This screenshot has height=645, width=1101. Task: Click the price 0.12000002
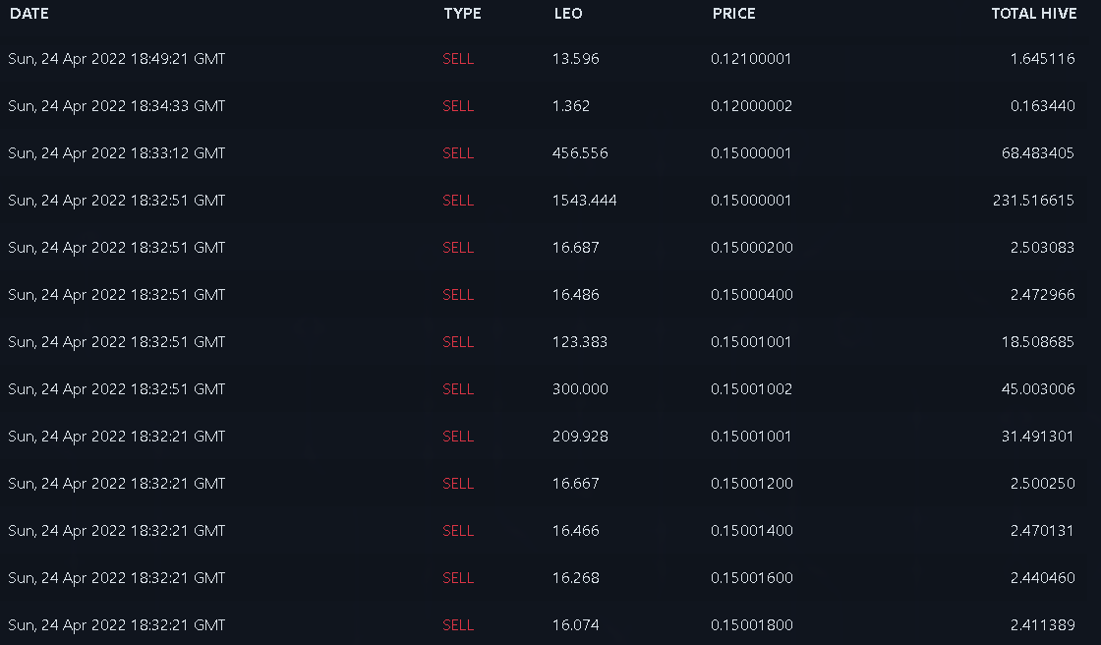[751, 106]
